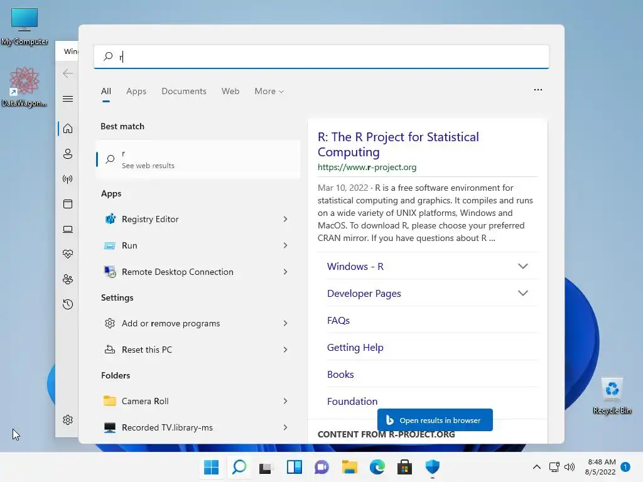Viewport: 643px width, 482px height.
Task: Show hidden icons in system tray
Action: click(x=536, y=467)
